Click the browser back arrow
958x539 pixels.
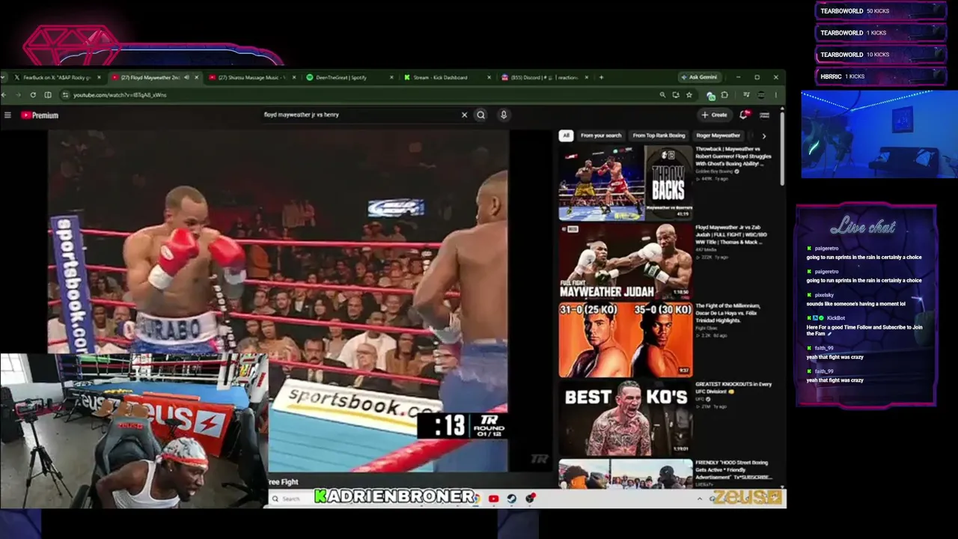coord(4,95)
